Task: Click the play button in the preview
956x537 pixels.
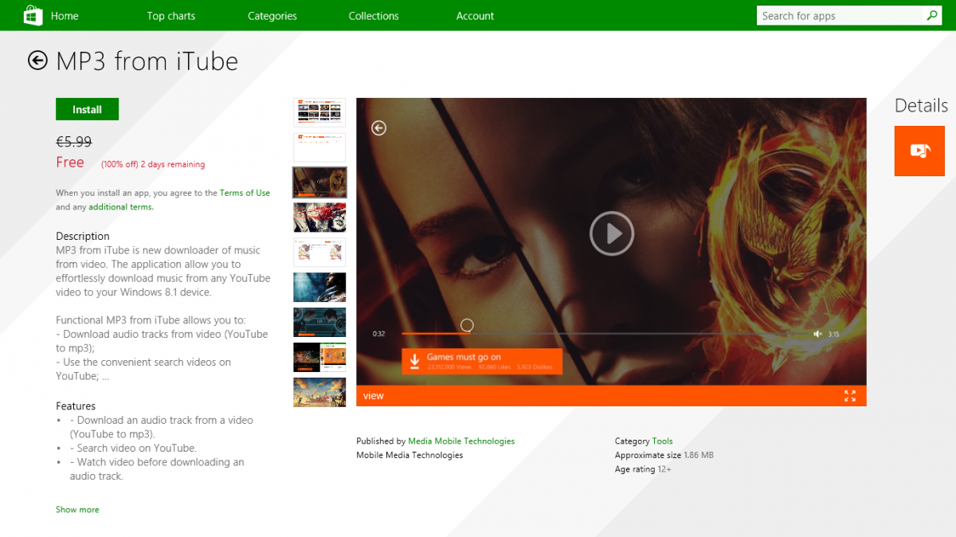Action: pyautogui.click(x=612, y=233)
